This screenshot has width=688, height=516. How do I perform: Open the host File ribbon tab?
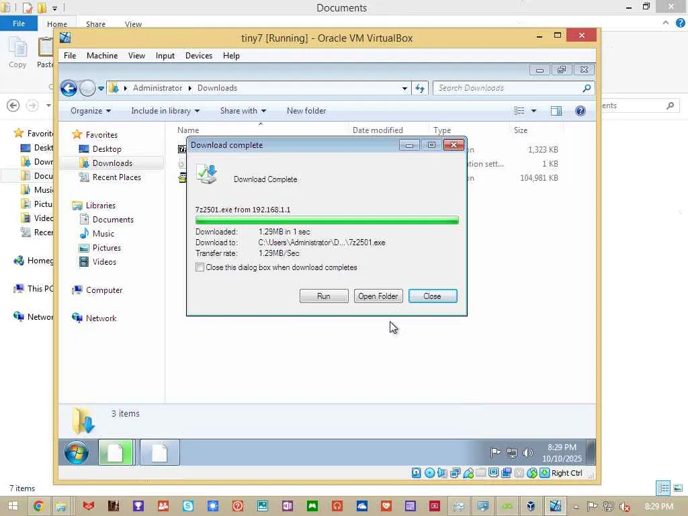[19, 24]
